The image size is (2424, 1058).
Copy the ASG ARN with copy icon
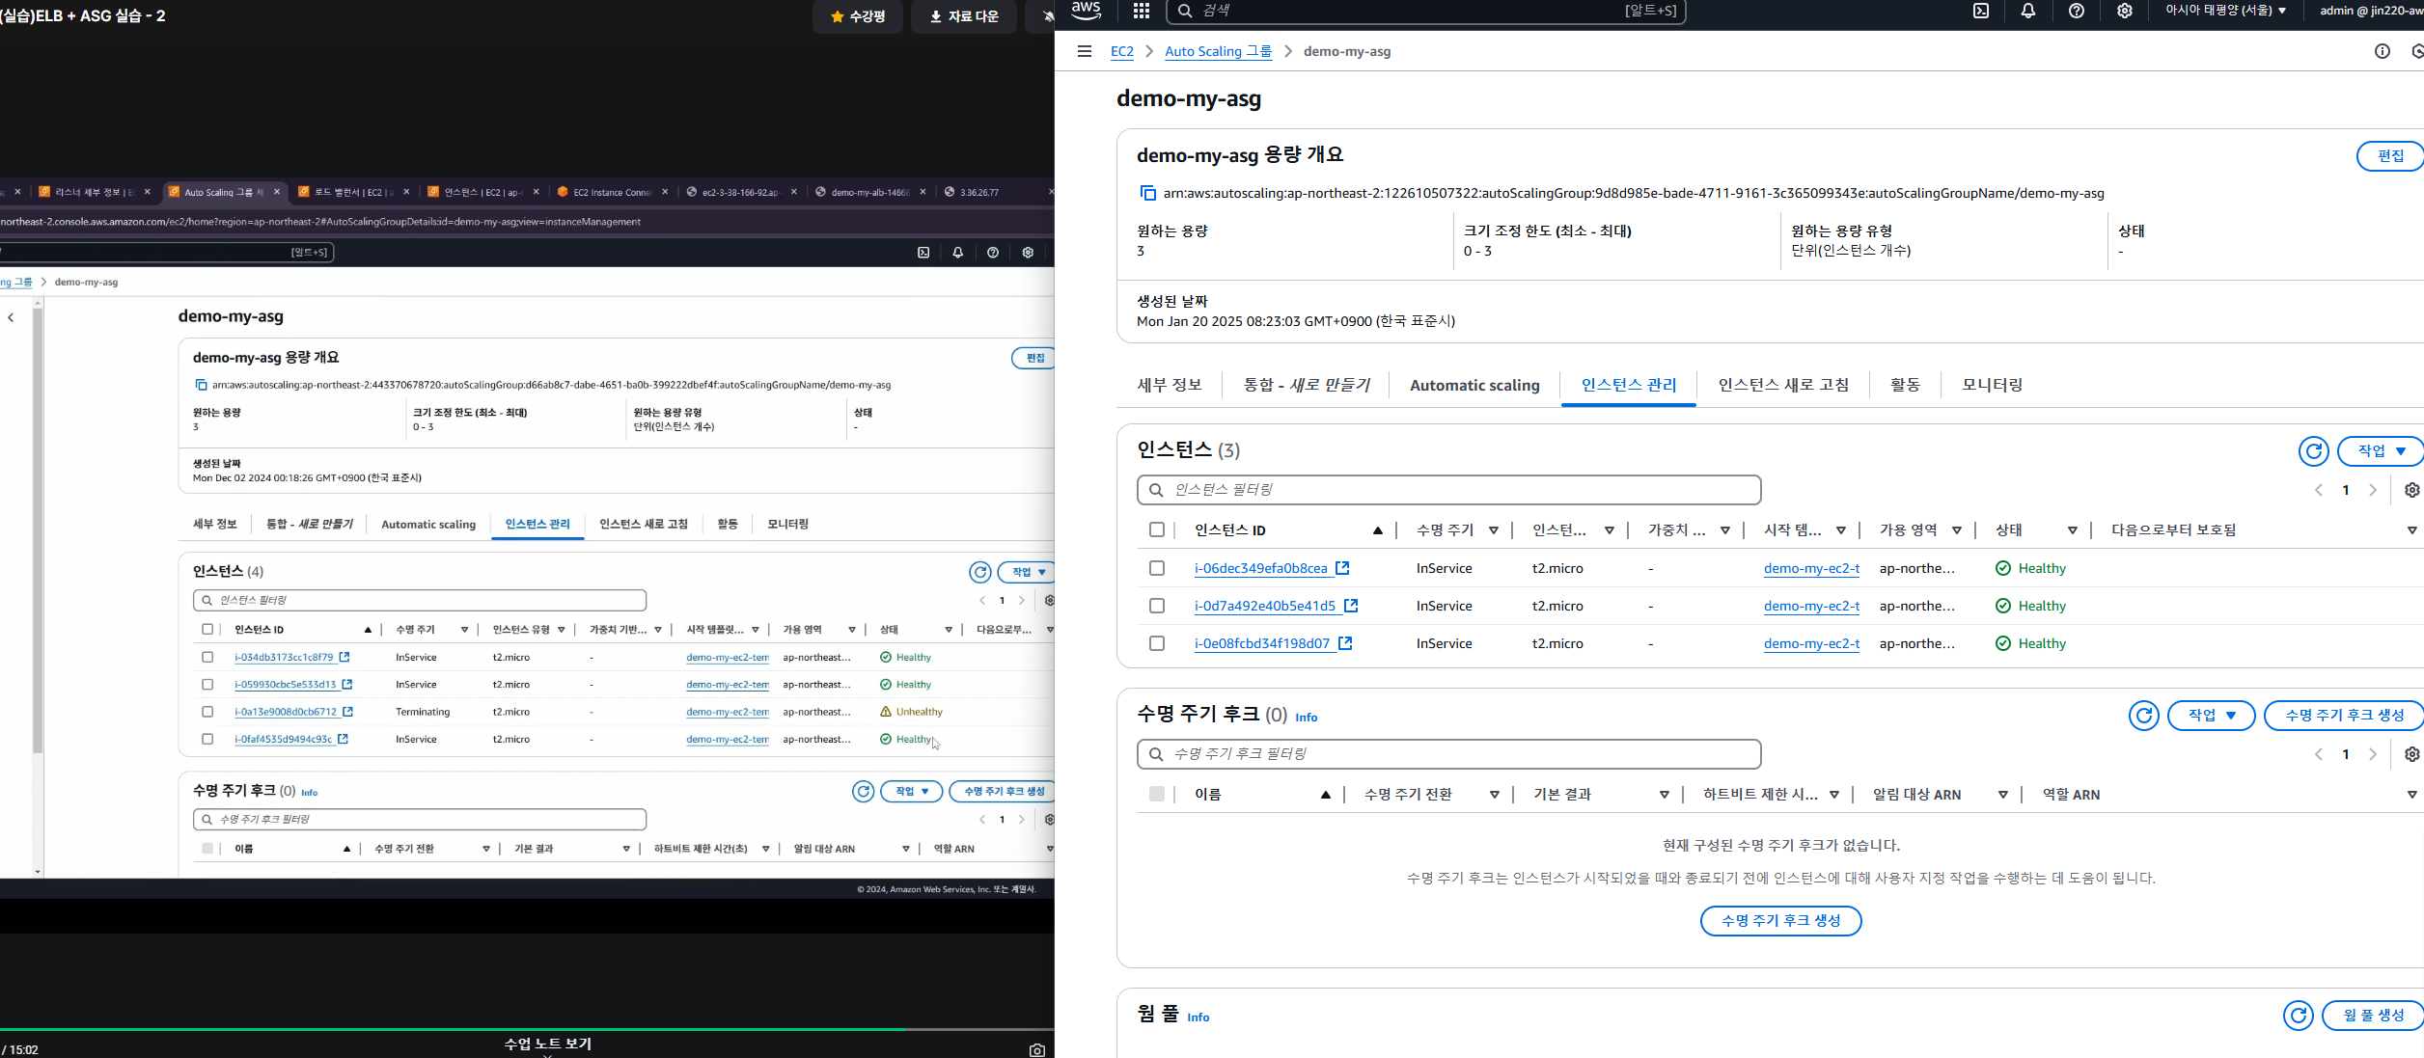click(1148, 193)
